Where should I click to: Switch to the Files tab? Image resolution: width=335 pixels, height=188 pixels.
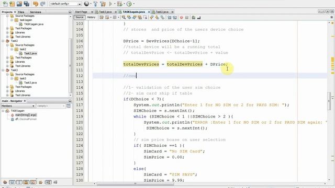[x=21, y=12]
